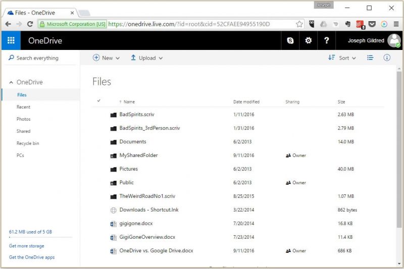The width and height of the screenshot is (404, 269).
Task: Click Get the OneDrive apps link
Action: 32,257
